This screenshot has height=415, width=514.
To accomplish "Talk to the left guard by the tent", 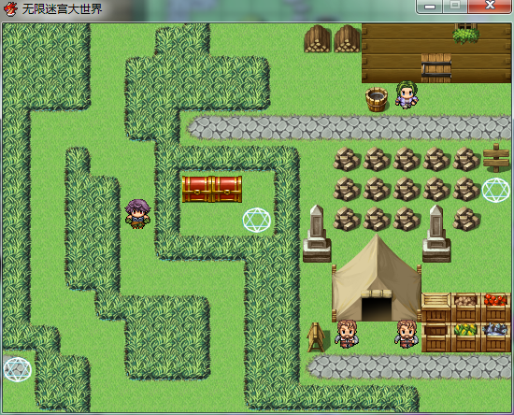I will (x=347, y=334).
